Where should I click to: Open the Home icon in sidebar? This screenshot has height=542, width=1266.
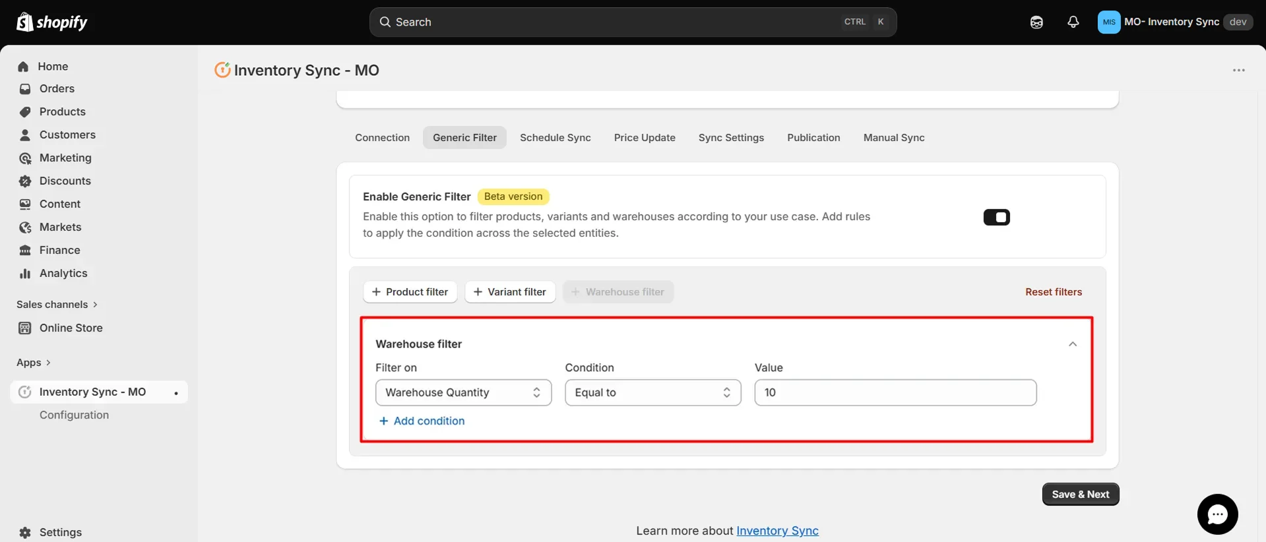point(24,67)
